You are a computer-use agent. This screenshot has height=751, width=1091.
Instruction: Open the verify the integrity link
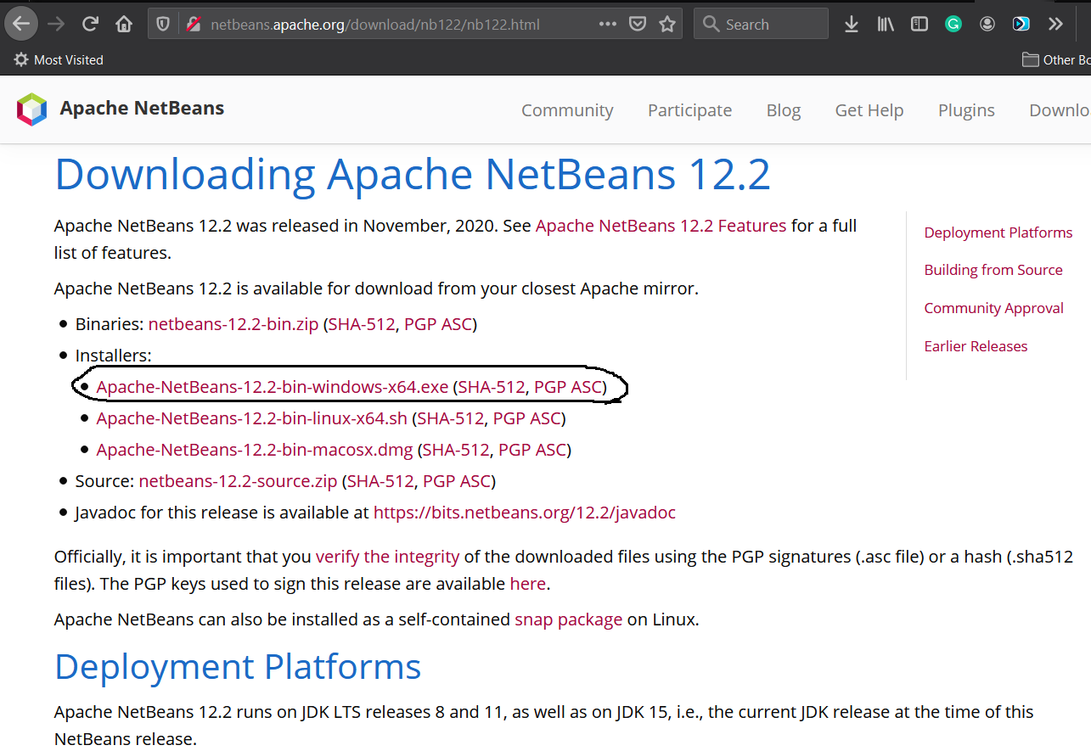(x=387, y=557)
